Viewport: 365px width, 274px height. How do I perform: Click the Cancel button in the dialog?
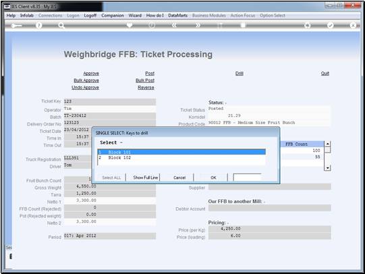coord(179,177)
